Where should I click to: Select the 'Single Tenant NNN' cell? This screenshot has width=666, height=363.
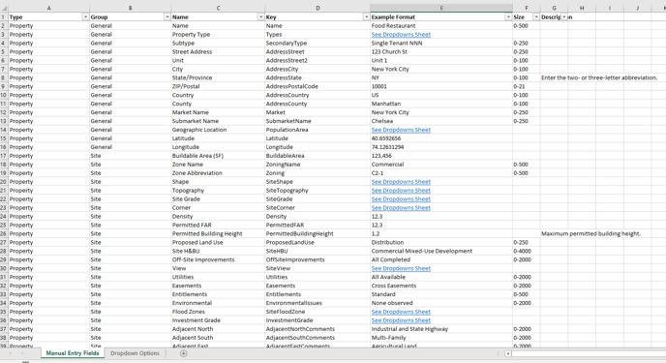pyautogui.click(x=441, y=43)
